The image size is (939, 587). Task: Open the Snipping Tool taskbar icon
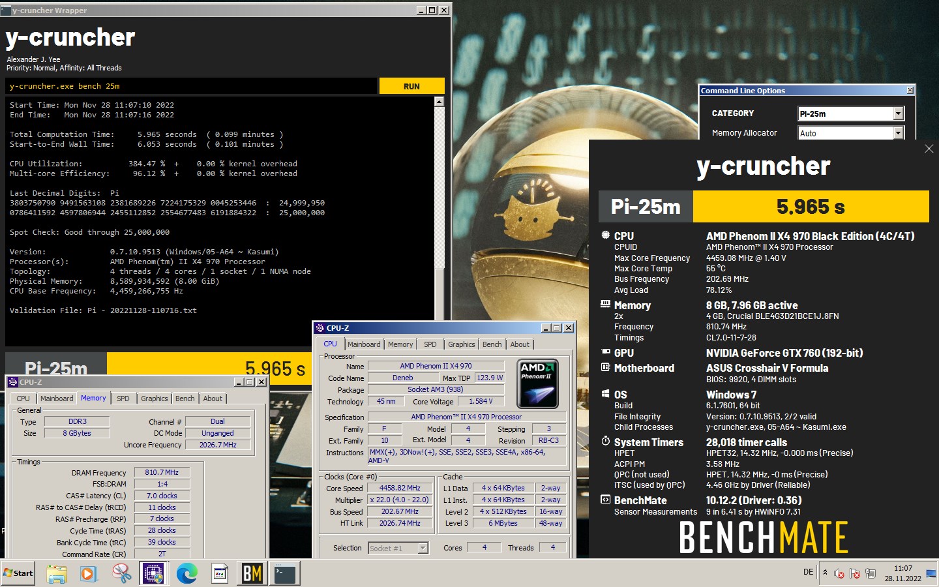[121, 574]
